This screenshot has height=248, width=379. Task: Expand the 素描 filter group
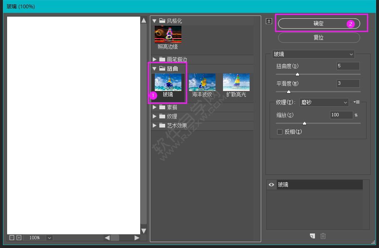pos(154,107)
